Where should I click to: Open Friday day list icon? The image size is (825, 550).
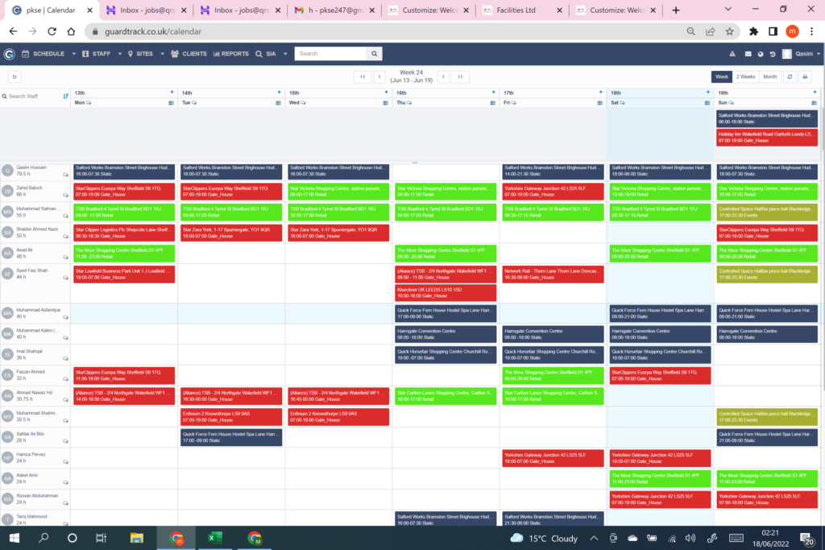(x=599, y=103)
